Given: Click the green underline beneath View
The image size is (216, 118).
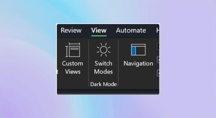Looking at the screenshot, I should (99, 36).
